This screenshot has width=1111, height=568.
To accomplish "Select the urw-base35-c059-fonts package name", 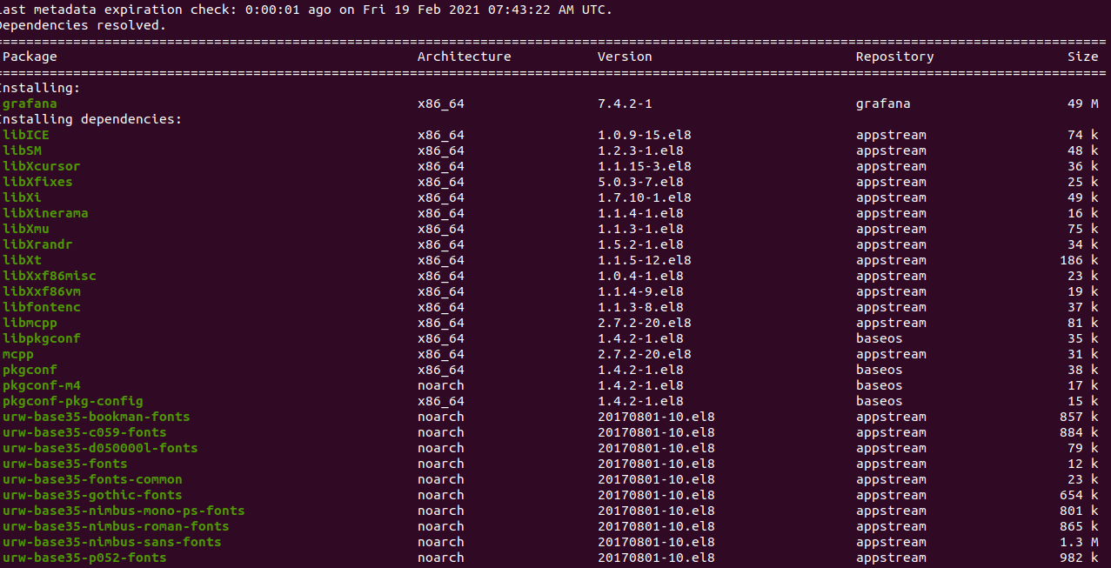I will 84,432.
